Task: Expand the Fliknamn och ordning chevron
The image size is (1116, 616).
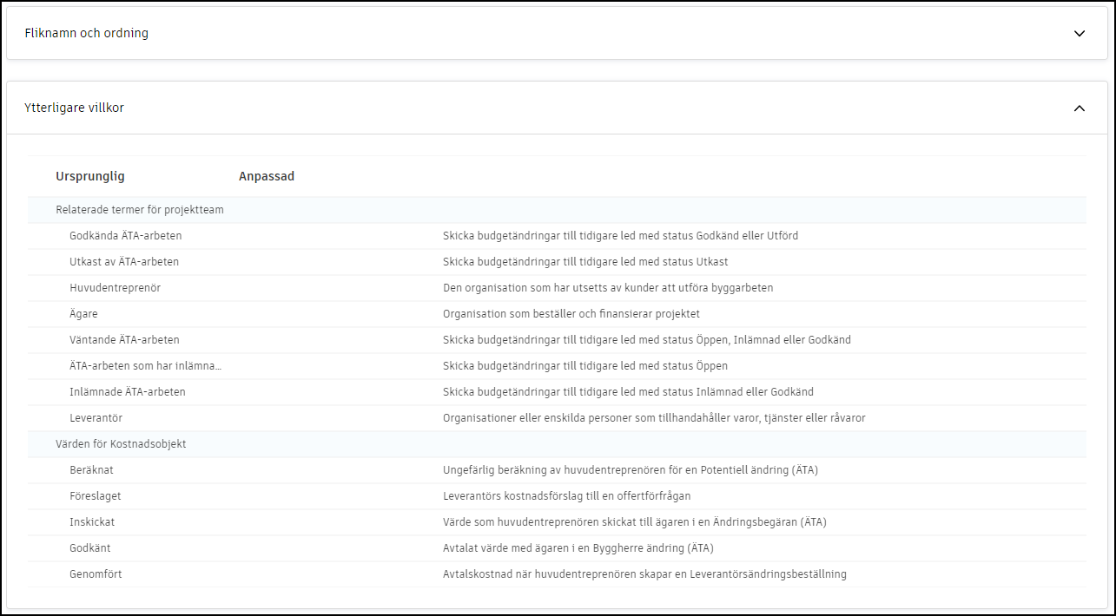Action: [x=1080, y=34]
